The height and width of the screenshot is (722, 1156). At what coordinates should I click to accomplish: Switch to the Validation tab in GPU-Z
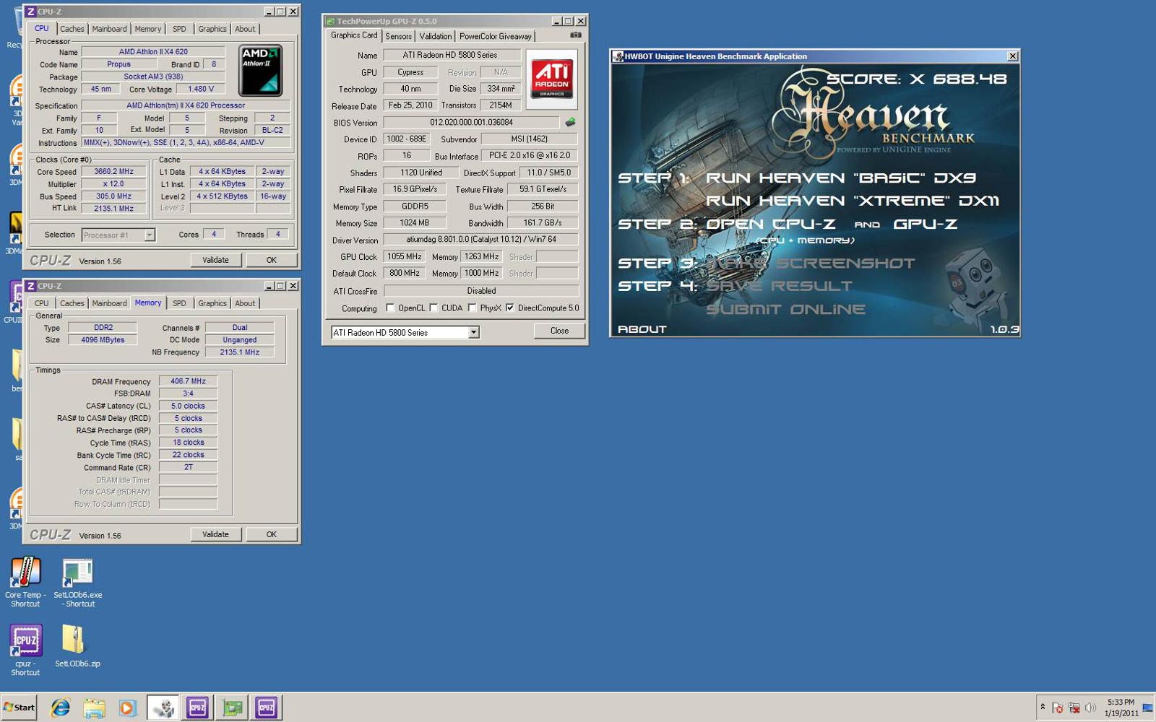pyautogui.click(x=435, y=36)
